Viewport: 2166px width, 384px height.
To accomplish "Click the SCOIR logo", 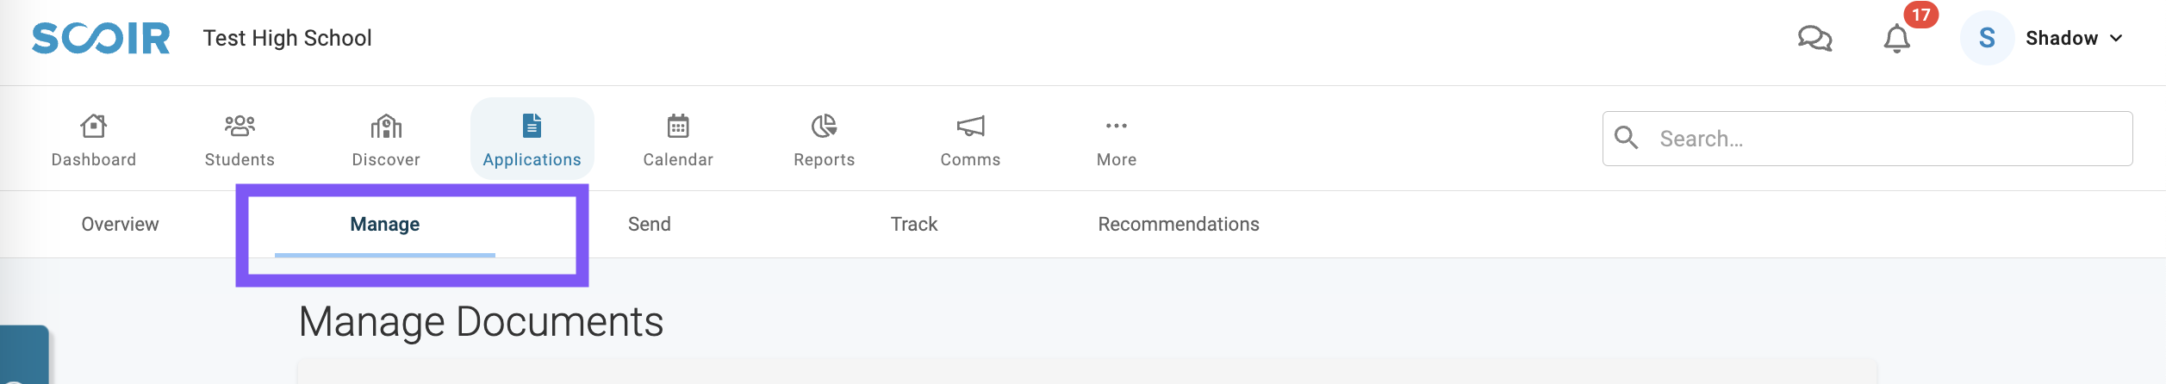I will [101, 39].
